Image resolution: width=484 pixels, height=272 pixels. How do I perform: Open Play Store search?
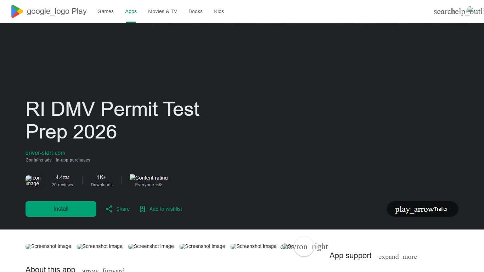point(442,11)
